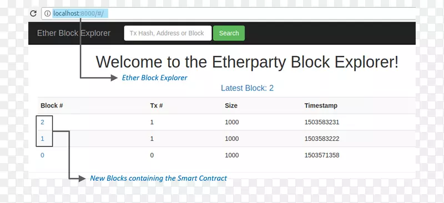
Task: Click the Welcome to the Etherparty heading
Action: pyautogui.click(x=247, y=62)
